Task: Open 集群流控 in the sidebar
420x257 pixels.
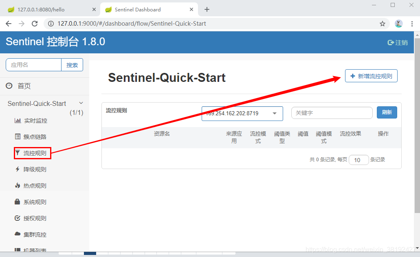Action: click(x=35, y=235)
